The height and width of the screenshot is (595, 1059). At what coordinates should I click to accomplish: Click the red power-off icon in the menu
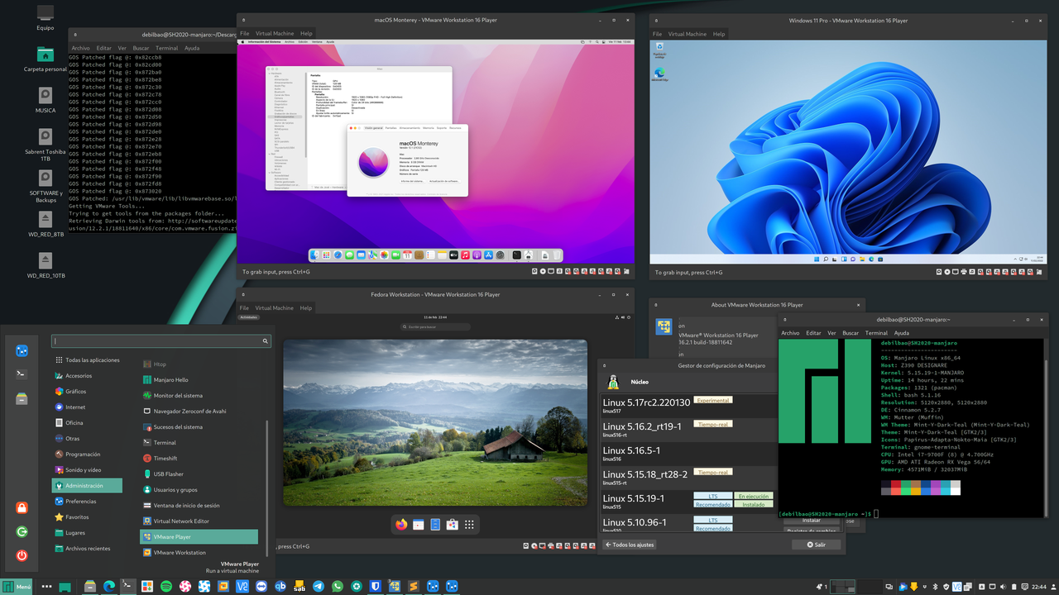click(x=22, y=555)
